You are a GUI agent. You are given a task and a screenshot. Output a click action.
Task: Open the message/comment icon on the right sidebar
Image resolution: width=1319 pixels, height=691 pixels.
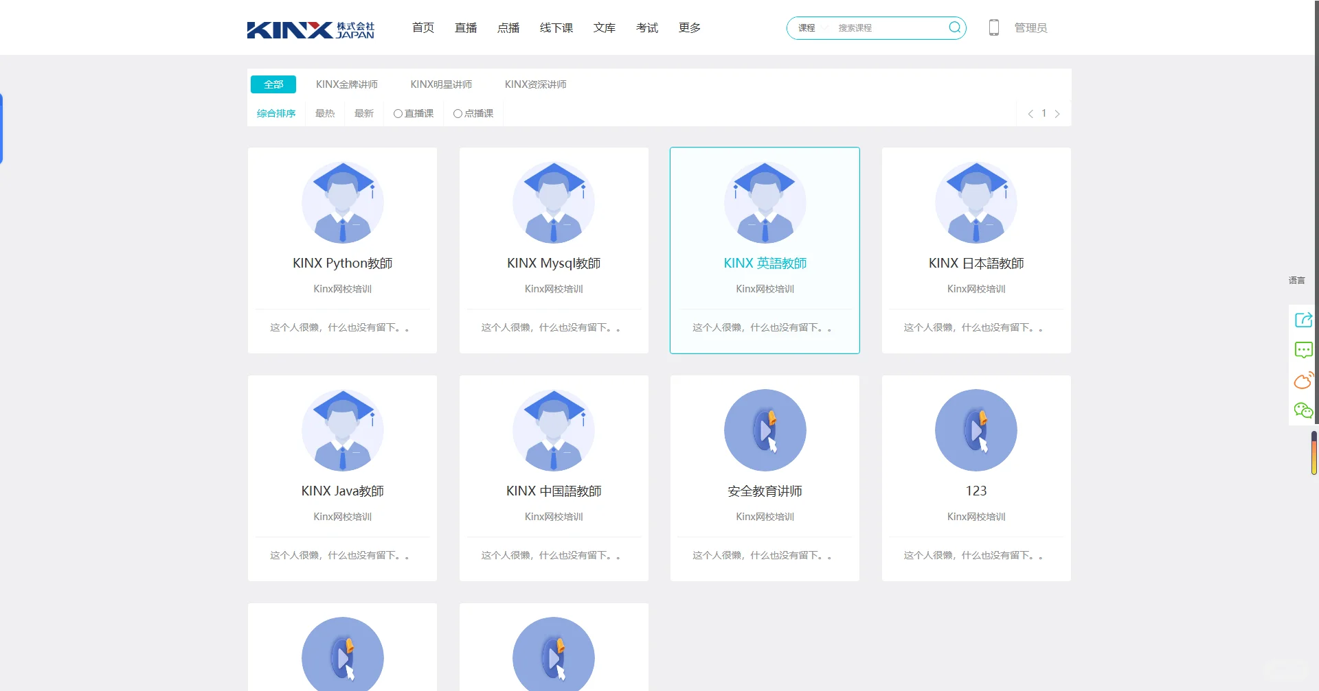[1303, 350]
